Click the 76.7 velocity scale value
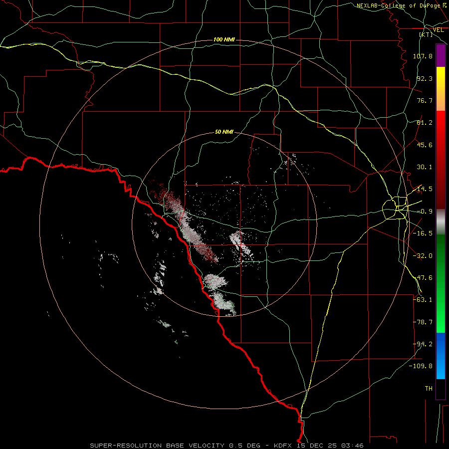This screenshot has width=449, height=449. tap(425, 100)
